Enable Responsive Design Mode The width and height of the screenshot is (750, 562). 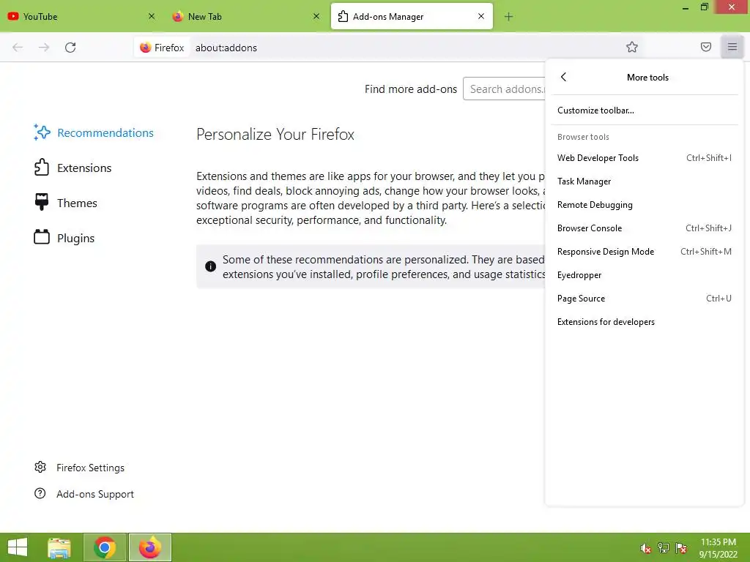click(645, 252)
